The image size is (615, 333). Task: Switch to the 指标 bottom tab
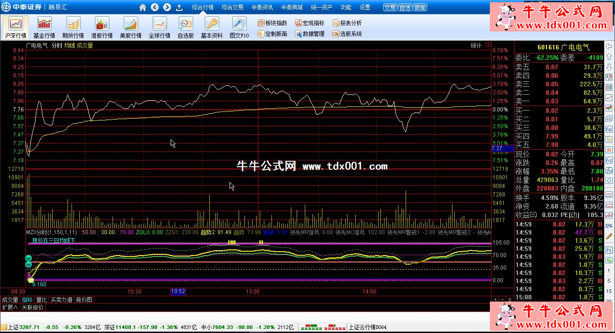27,300
